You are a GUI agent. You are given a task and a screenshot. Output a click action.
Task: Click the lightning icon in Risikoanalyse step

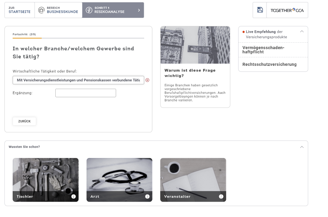pyautogui.click(x=89, y=10)
